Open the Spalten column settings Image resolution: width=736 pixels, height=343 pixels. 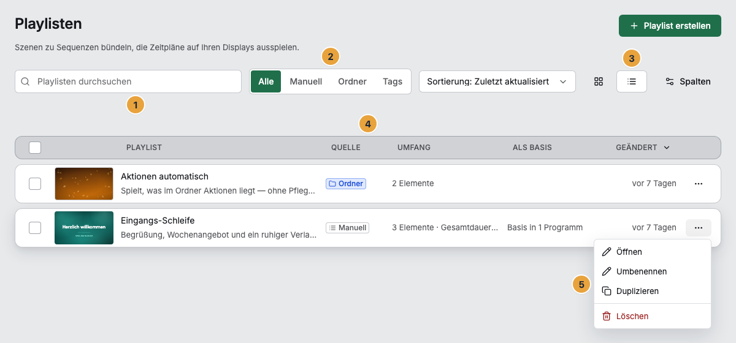688,81
